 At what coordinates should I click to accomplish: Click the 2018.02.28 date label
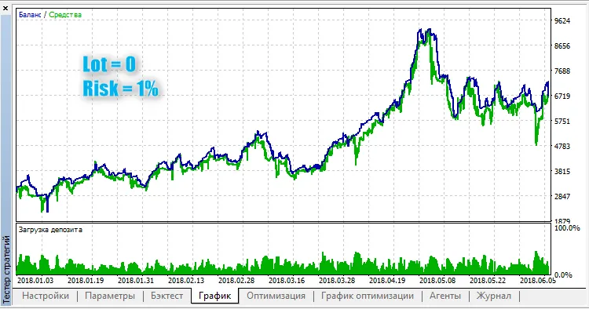click(236, 281)
